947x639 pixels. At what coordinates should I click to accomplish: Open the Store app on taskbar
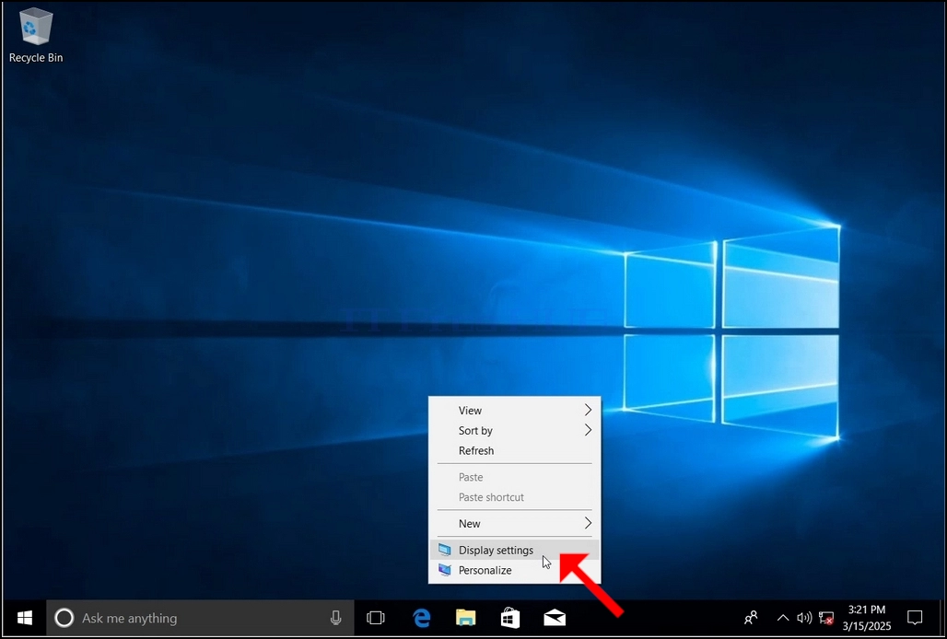tap(510, 617)
